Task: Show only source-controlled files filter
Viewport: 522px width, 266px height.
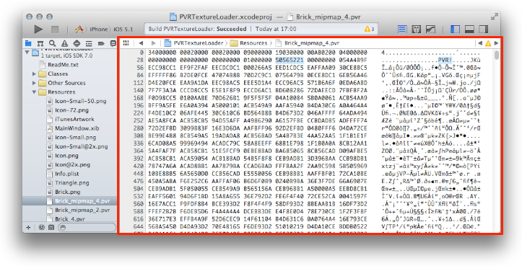Action: click(51, 227)
